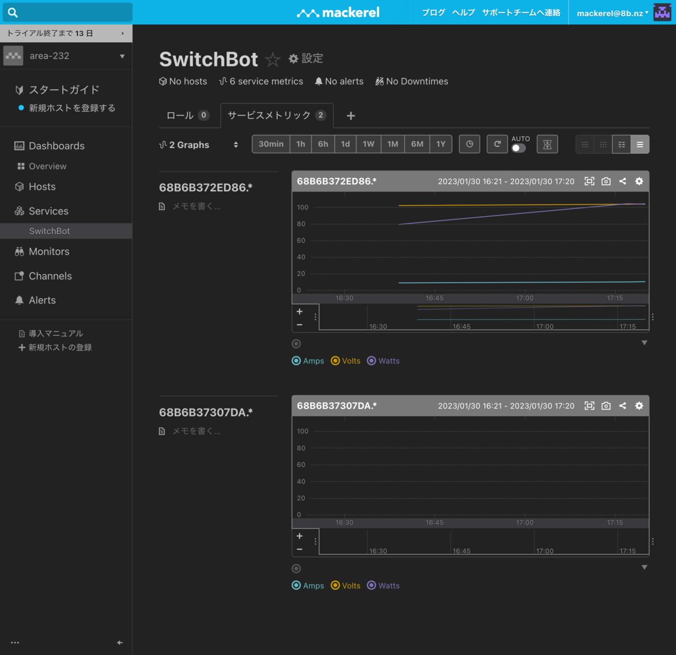Switch to two-column layout view
Viewport: 676px width, 655px height.
click(x=621, y=145)
